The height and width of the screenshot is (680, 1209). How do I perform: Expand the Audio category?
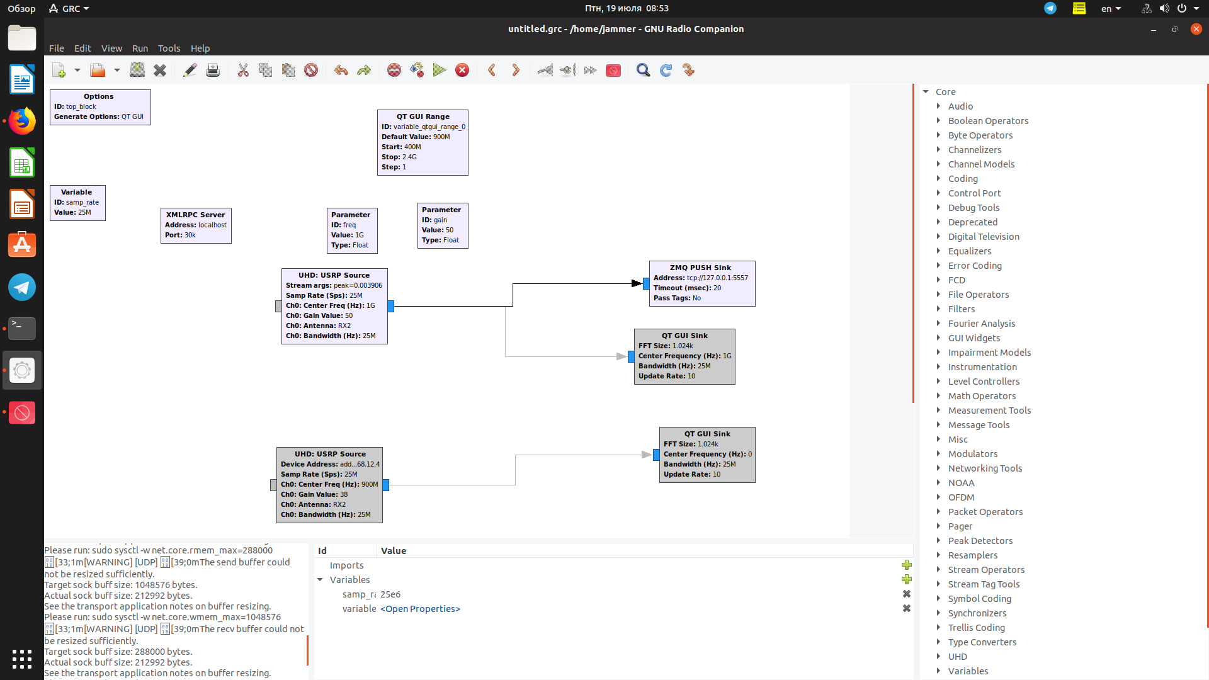point(938,106)
